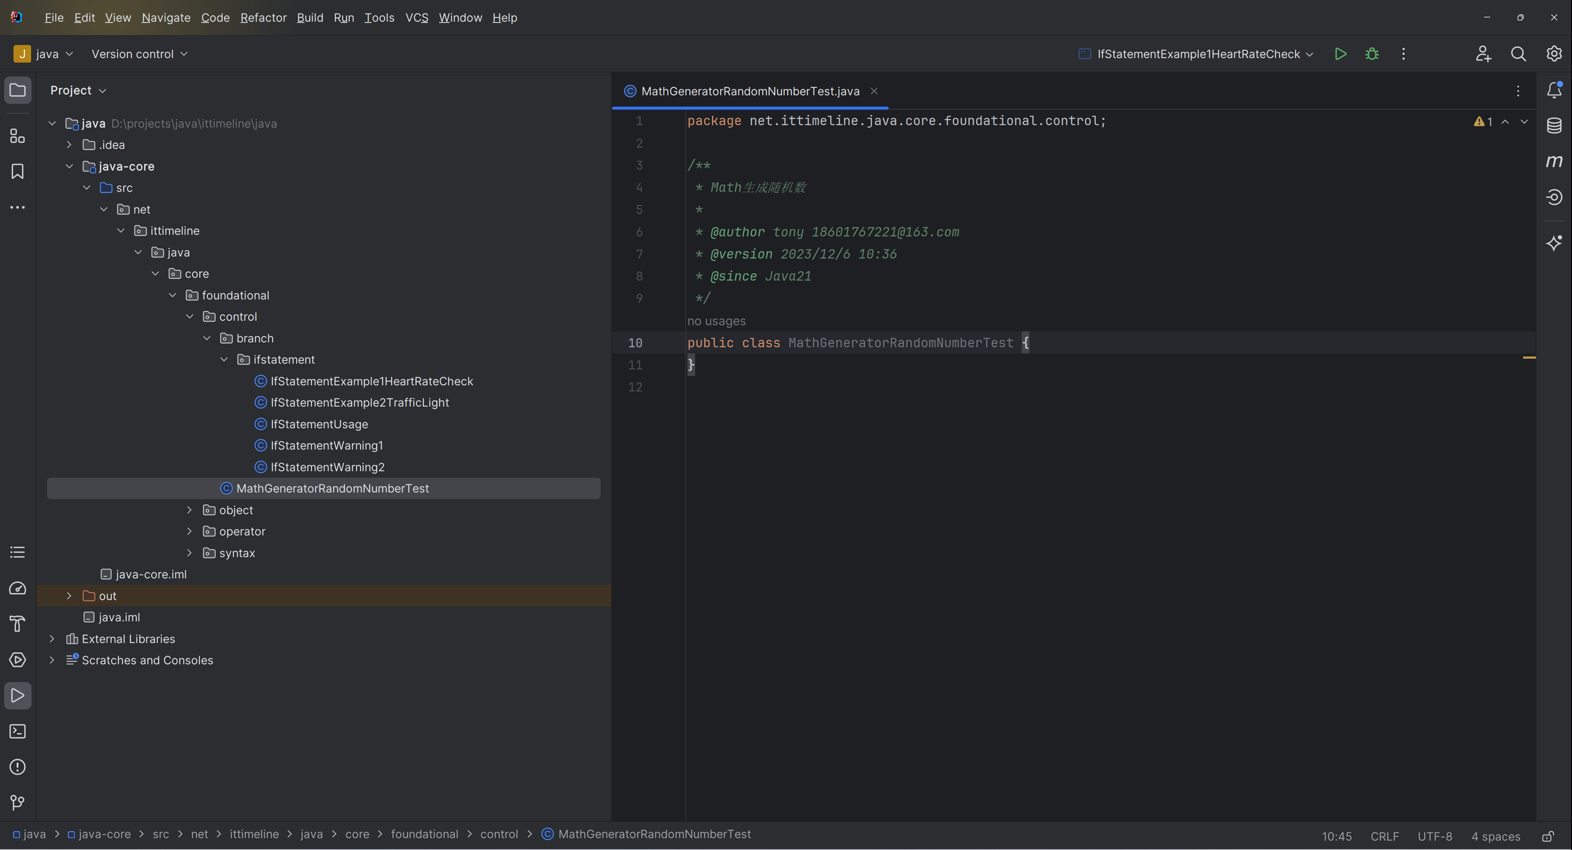Select MathGeneratorRandomNumberTest.java editor tab

tap(750, 91)
